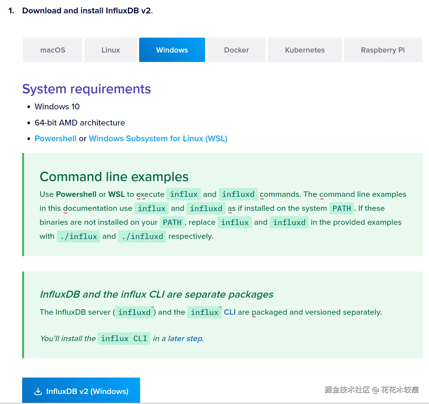Click 'influxd' code before 'in the provided examples'
The image size is (429, 404).
289,222
